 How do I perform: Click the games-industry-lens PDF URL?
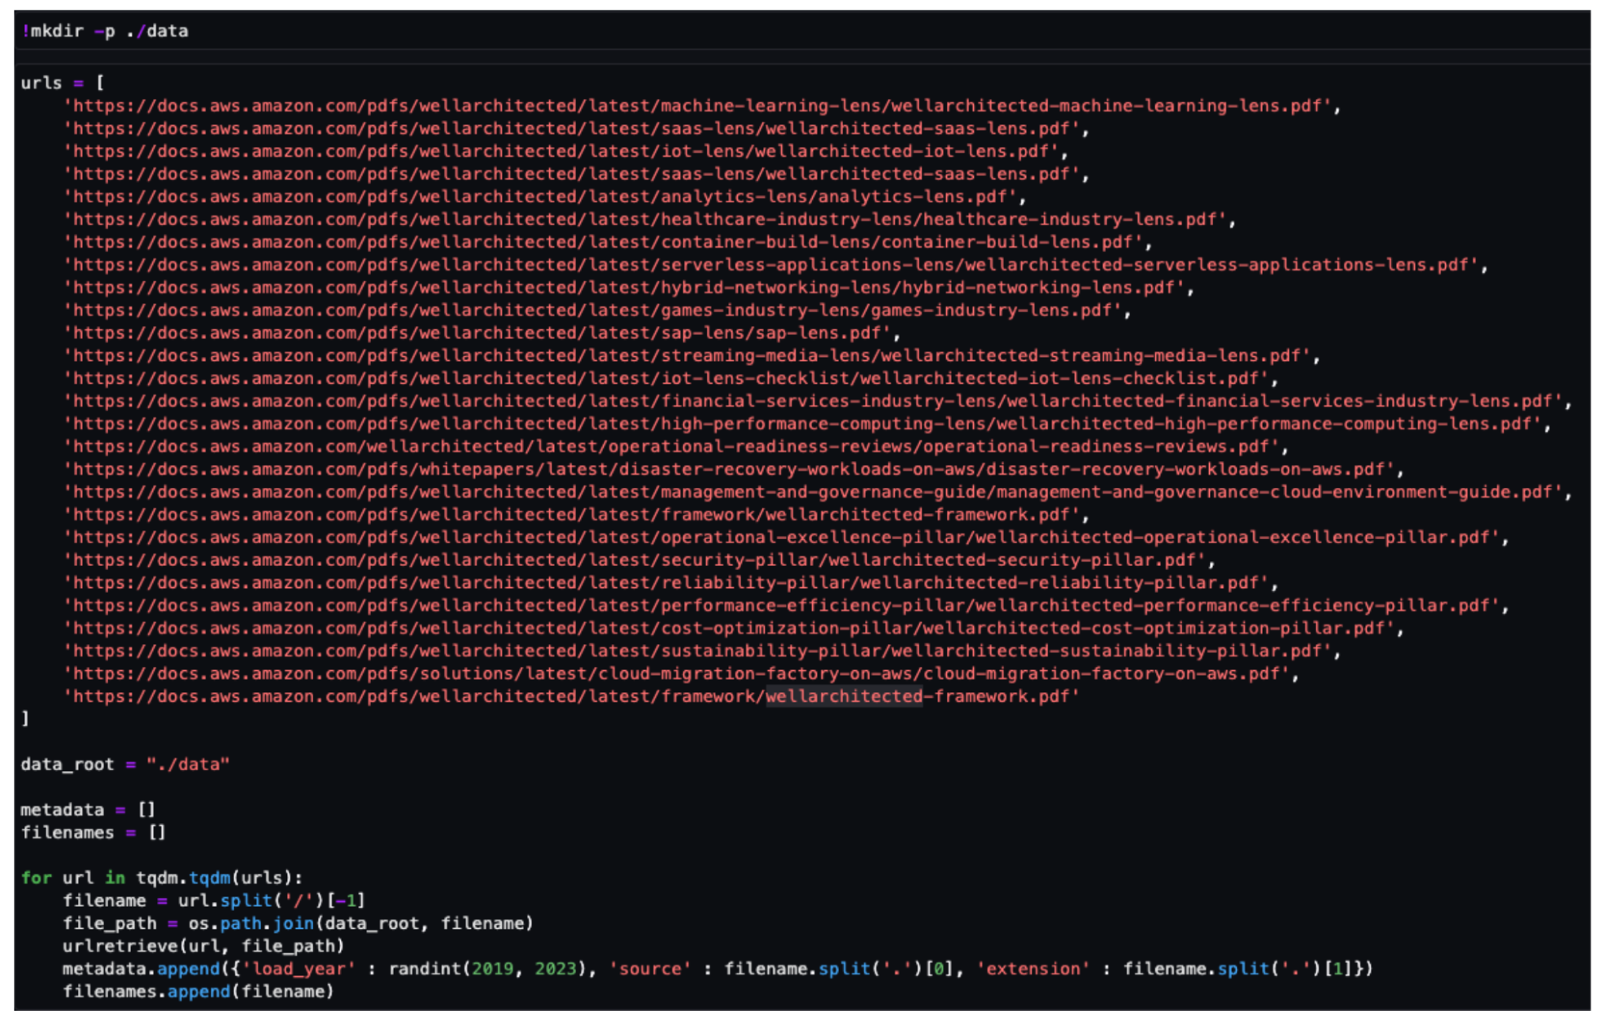pos(596,311)
